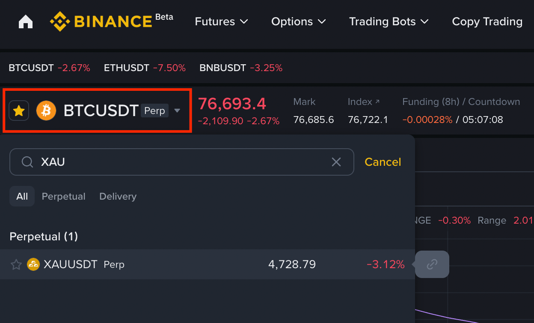Click the 24h change -2,109.90 -2.67%

pyautogui.click(x=239, y=121)
